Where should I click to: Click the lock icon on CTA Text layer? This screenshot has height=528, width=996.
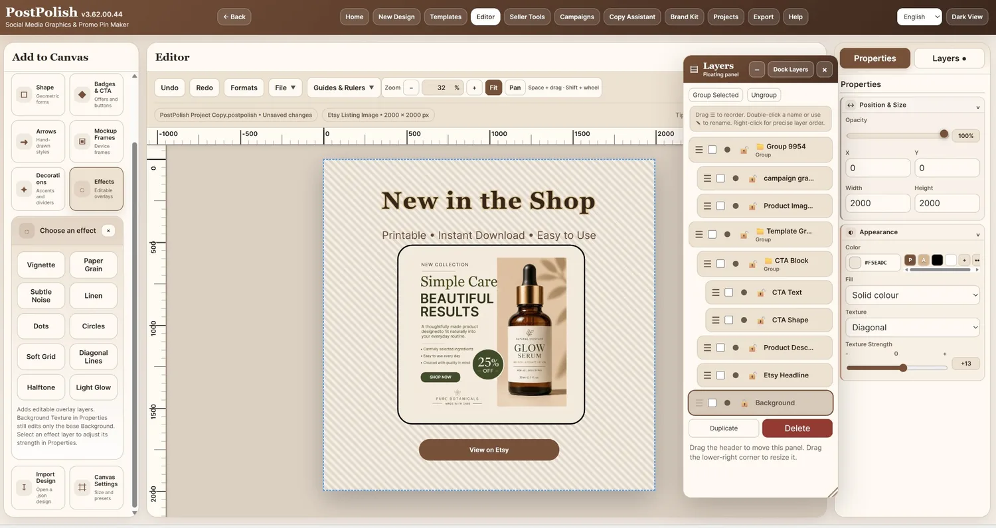[761, 293]
